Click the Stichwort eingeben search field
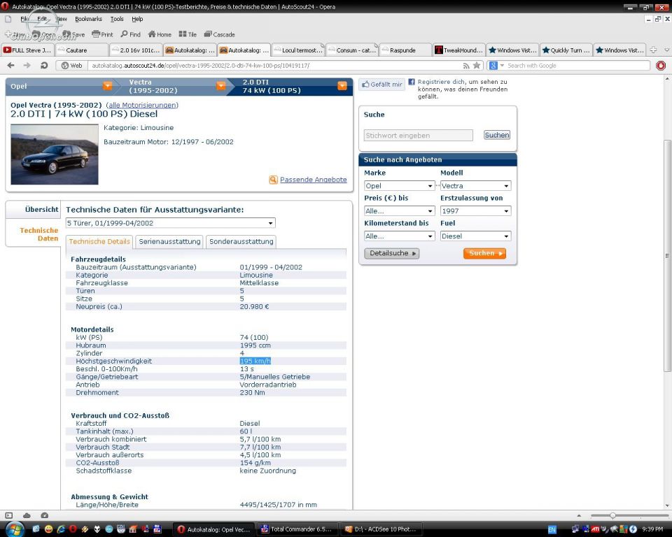Image resolution: width=672 pixels, height=537 pixels. (x=419, y=136)
